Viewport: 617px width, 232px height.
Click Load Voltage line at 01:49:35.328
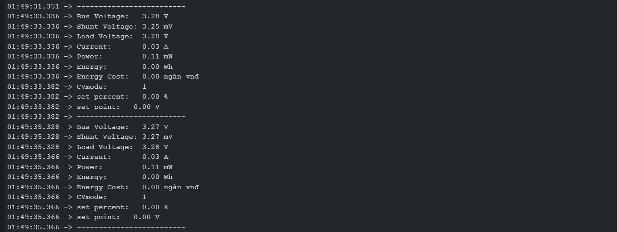point(88,147)
